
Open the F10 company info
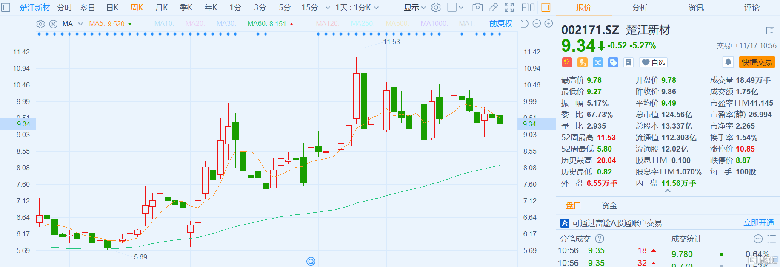(528, 7)
